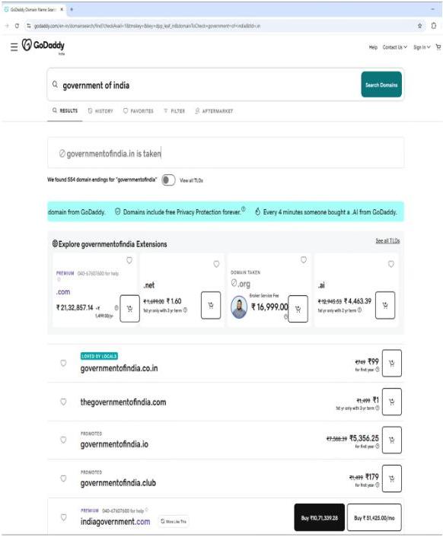Add governmentofindia.co.in to cart
The height and width of the screenshot is (537, 443).
click(391, 364)
